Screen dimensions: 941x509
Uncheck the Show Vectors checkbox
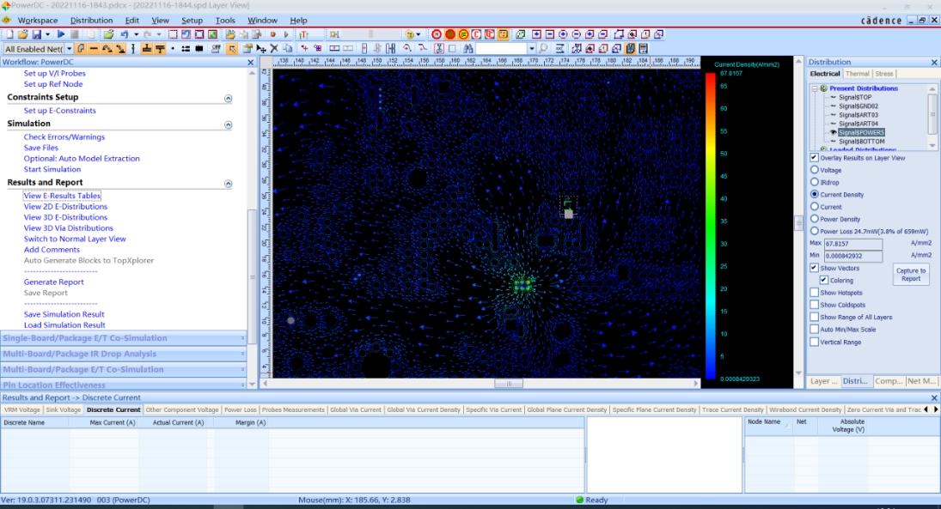pyautogui.click(x=815, y=268)
